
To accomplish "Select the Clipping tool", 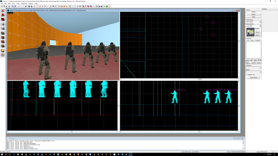I will (x=3, y=51).
